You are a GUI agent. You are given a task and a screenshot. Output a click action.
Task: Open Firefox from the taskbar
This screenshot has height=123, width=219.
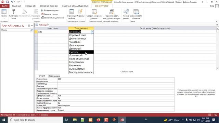99,120
